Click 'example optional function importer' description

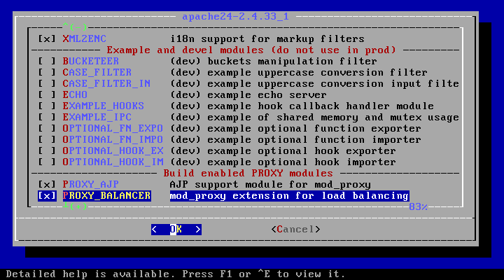[314, 139]
